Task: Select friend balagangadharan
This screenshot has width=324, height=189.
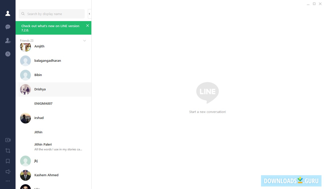Action: tap(53, 61)
